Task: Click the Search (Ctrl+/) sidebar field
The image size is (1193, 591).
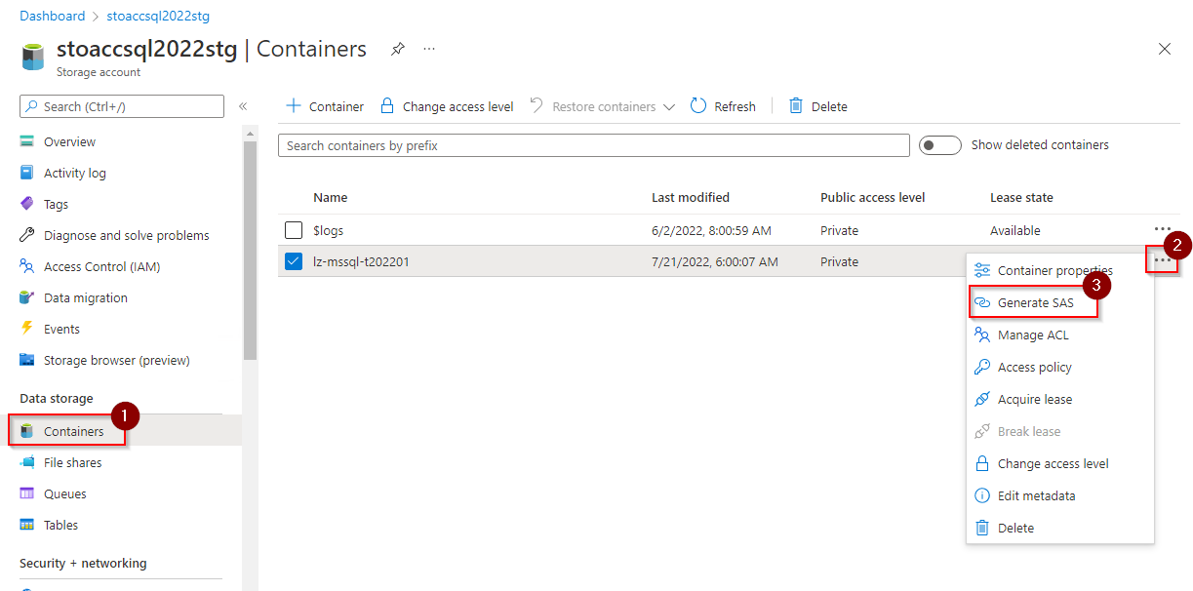Action: click(x=122, y=106)
